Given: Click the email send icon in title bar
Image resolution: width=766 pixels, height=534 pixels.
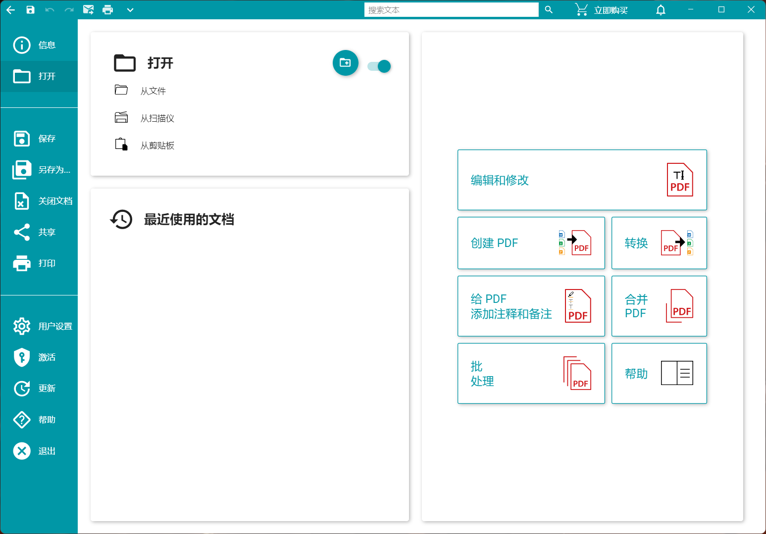Looking at the screenshot, I should [x=89, y=9].
